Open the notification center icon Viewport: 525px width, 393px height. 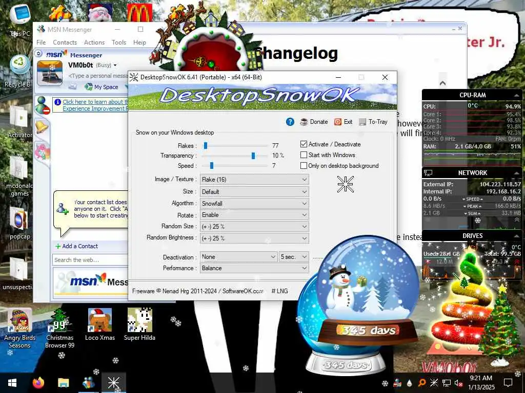tap(508, 383)
